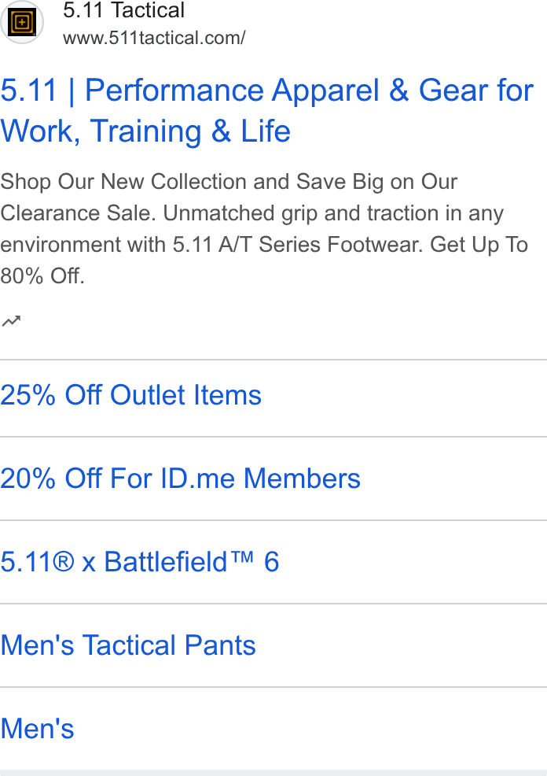Viewport: 547px width, 776px height.
Task: Click the trending arrow icon below the description
Action: point(11,321)
